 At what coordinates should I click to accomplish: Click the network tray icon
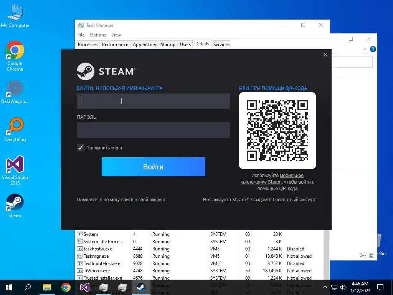point(334,287)
